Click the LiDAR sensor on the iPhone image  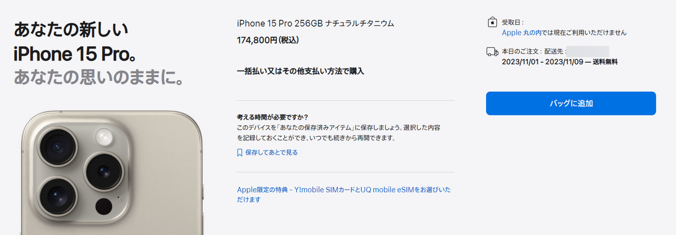tap(103, 205)
